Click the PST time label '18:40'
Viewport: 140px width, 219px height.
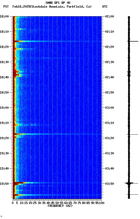pos(4,77)
